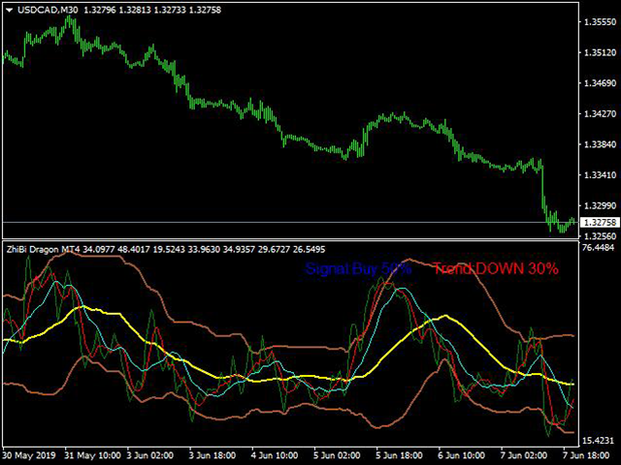The height and width of the screenshot is (465, 621).
Task: Click the Signal Buy 50% text
Action: point(358,269)
